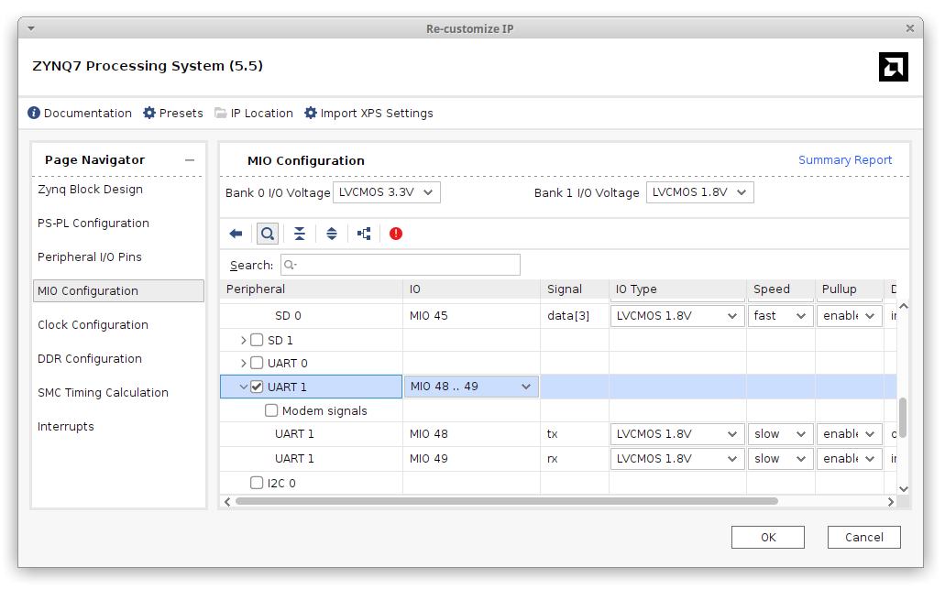The width and height of the screenshot is (945, 589).
Task: Click the Search input field
Action: pyautogui.click(x=400, y=265)
